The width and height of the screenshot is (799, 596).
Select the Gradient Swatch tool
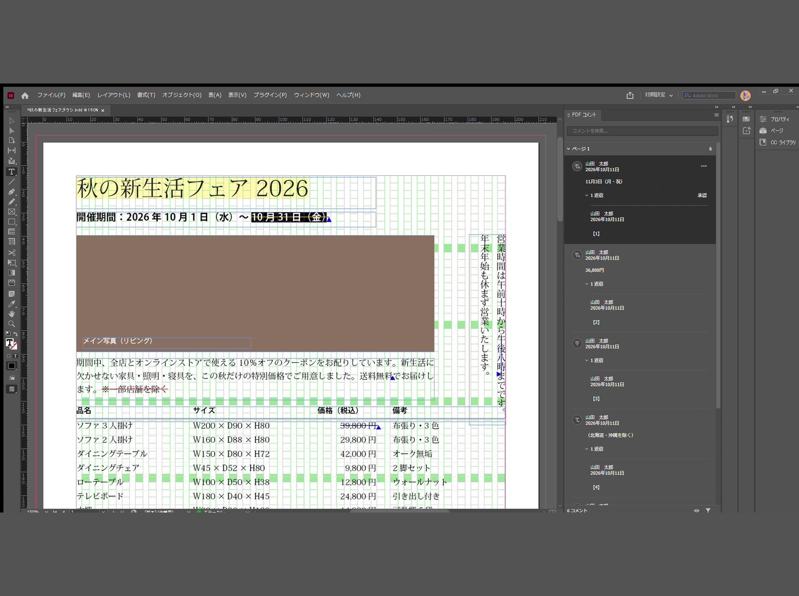[11, 273]
